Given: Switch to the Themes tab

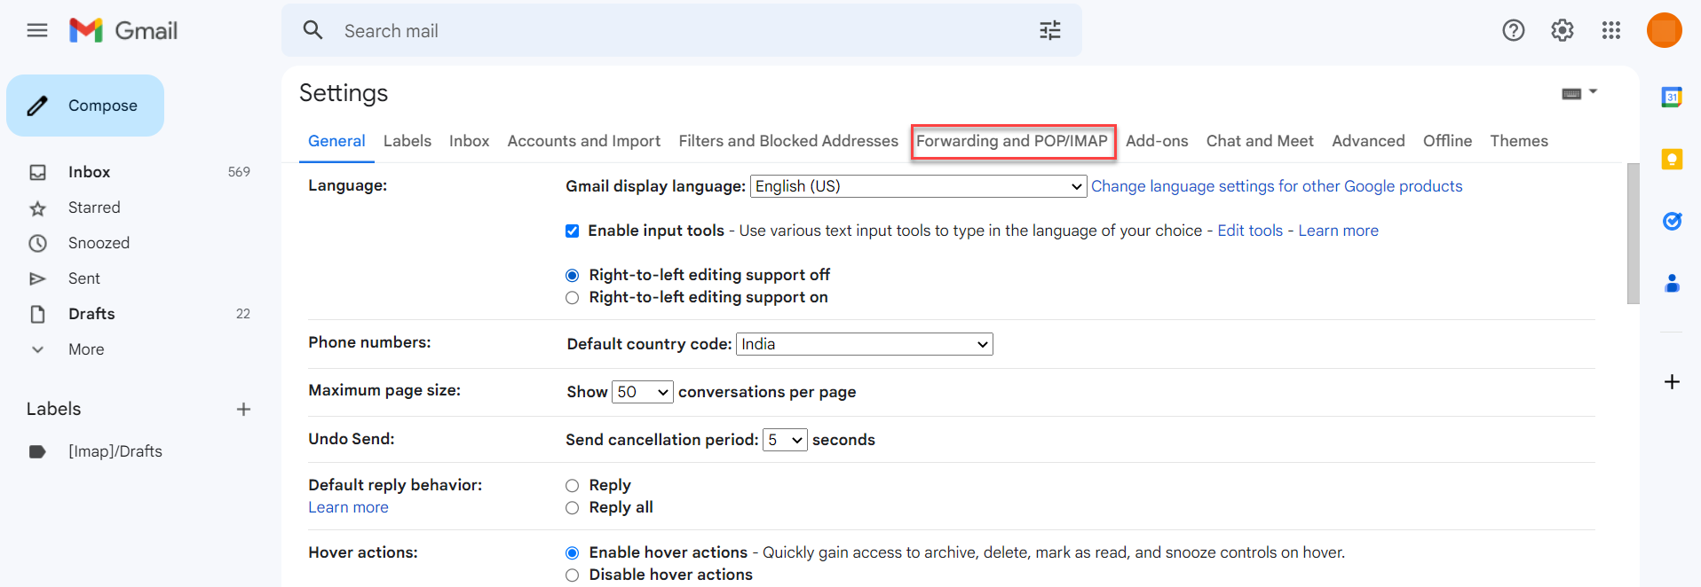Looking at the screenshot, I should pos(1519,141).
